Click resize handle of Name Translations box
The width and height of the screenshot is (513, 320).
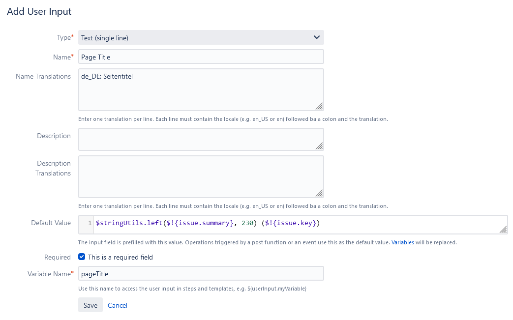pyautogui.click(x=319, y=106)
